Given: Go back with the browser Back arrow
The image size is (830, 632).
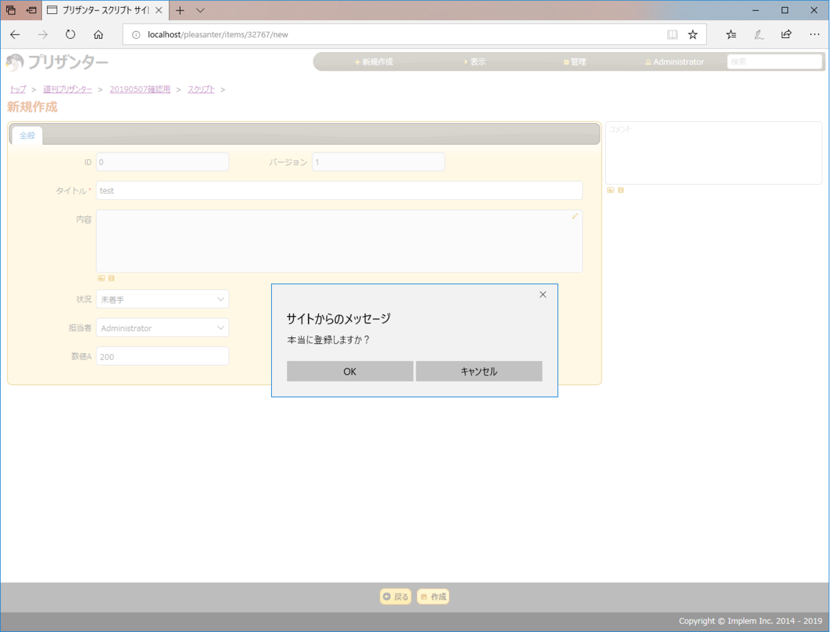Looking at the screenshot, I should [x=15, y=35].
